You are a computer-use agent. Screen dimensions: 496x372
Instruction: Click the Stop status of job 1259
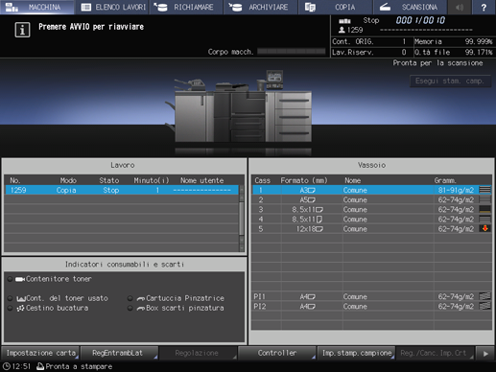tap(110, 190)
